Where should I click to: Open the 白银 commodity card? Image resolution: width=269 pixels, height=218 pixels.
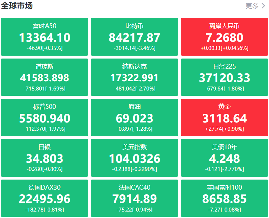(x=44, y=157)
